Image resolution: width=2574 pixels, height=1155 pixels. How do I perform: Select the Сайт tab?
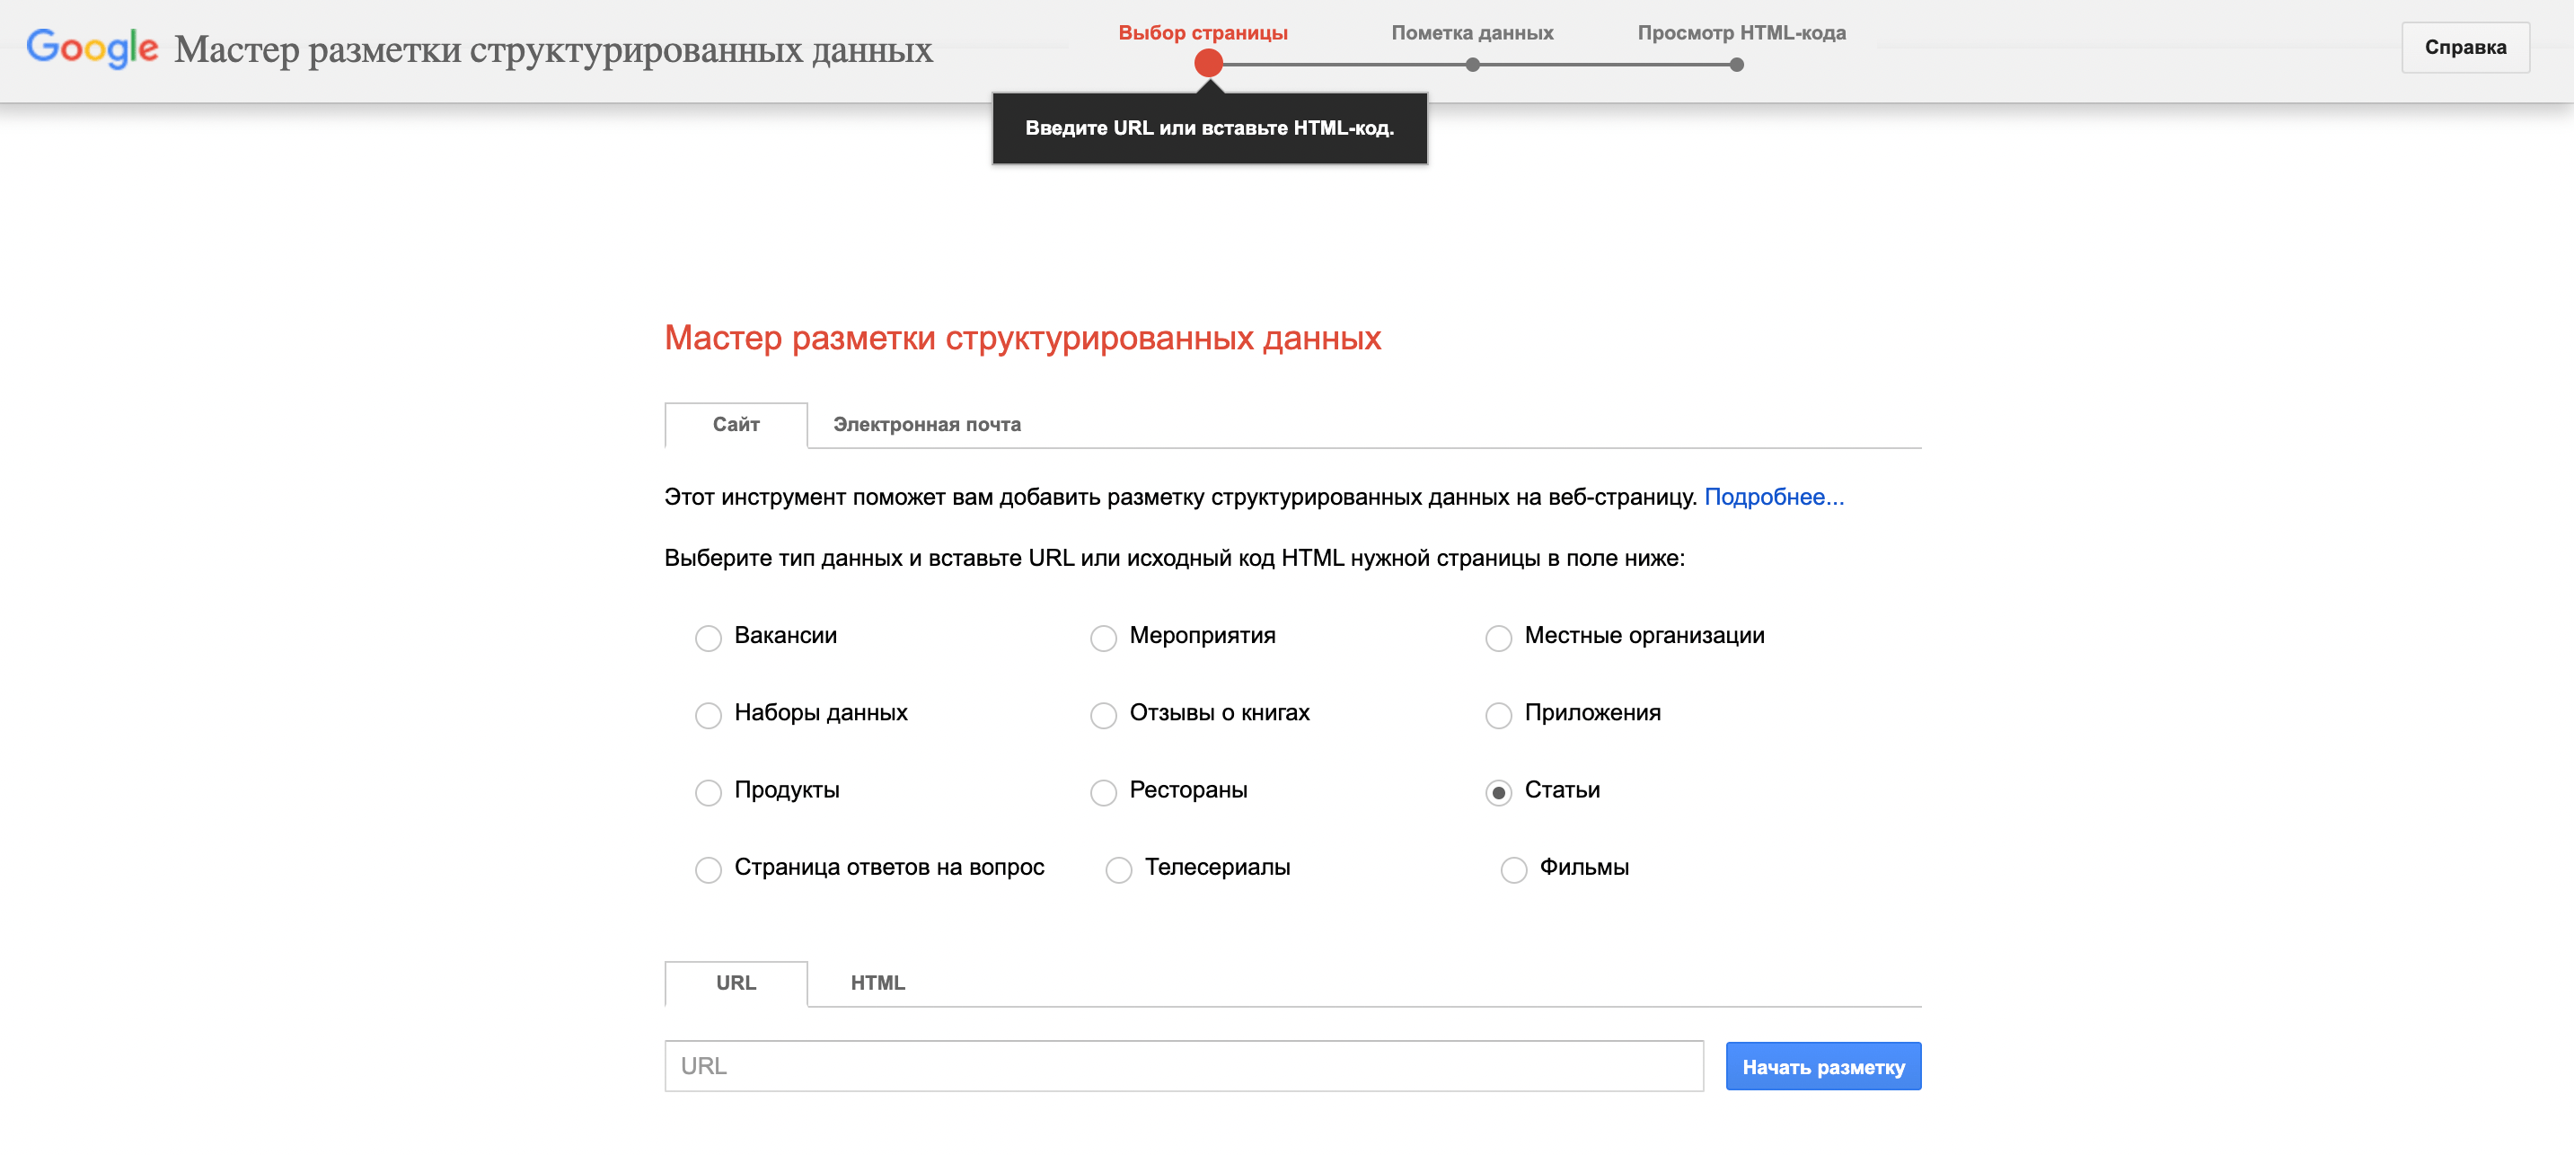point(736,425)
